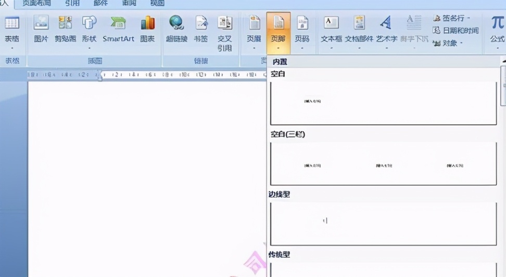Click the 公式 equation pi icon
506x277 pixels.
tap(497, 23)
